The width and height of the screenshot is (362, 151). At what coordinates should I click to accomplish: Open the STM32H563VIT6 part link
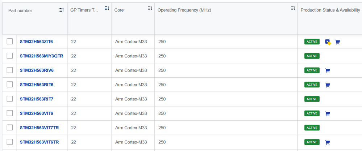coord(37,113)
